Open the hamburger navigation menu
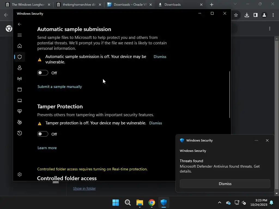Screen dimensions: 279x209 [20, 35]
